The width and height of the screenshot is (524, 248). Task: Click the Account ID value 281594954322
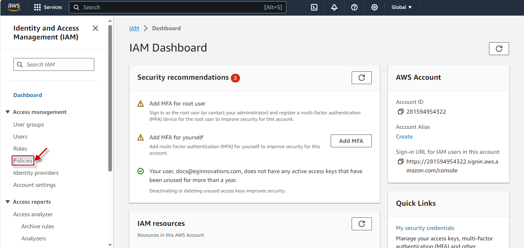(426, 112)
